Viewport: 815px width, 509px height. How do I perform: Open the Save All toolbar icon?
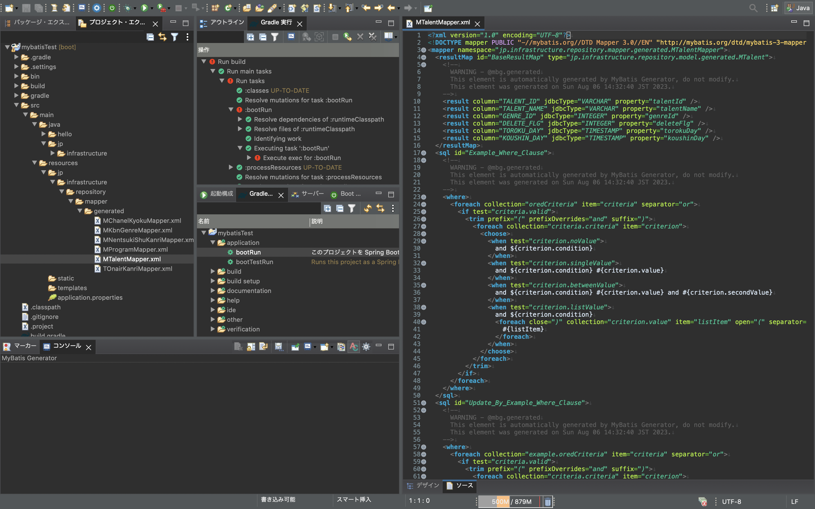pos(39,8)
